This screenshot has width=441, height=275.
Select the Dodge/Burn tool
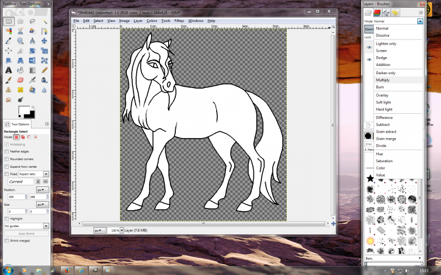click(20, 100)
